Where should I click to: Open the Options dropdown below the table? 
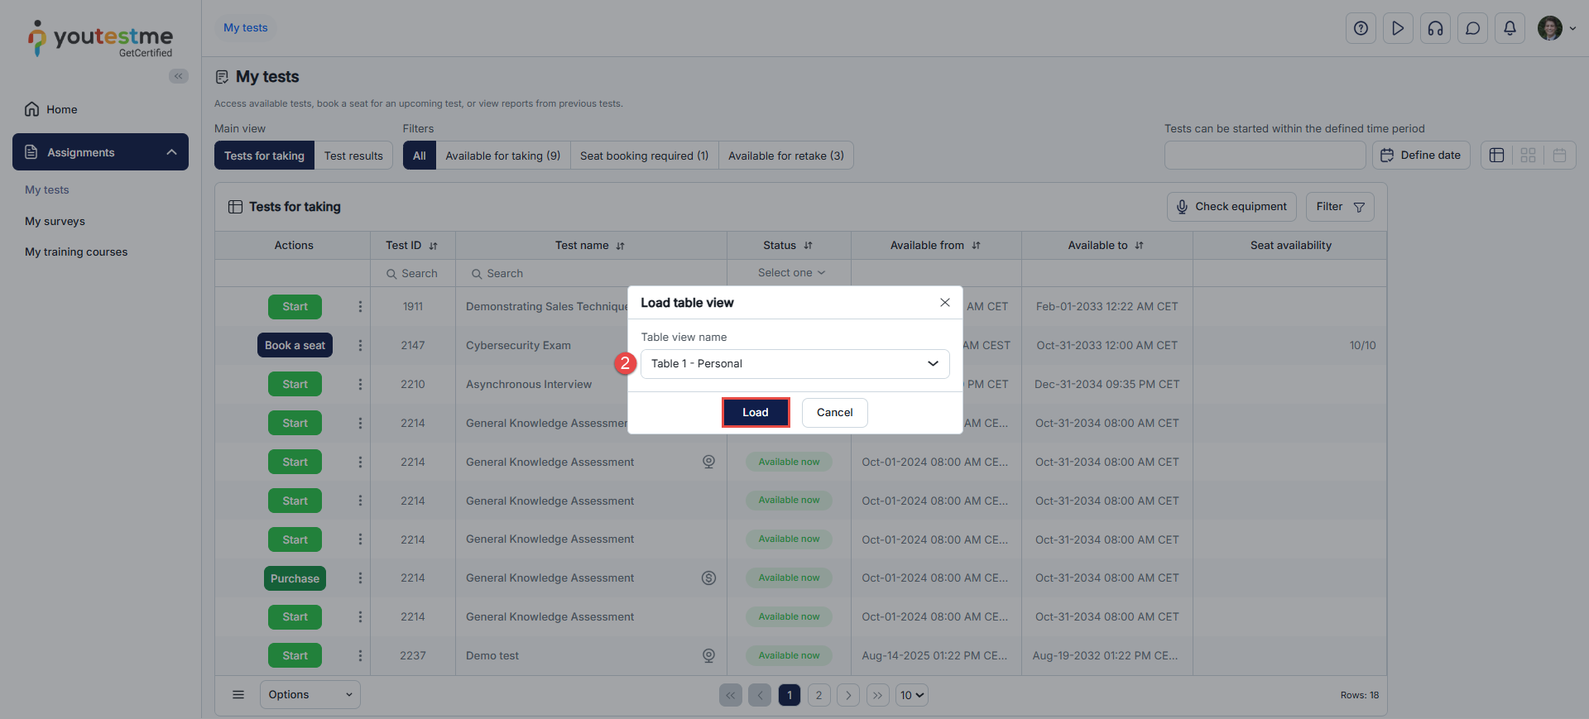pyautogui.click(x=310, y=695)
